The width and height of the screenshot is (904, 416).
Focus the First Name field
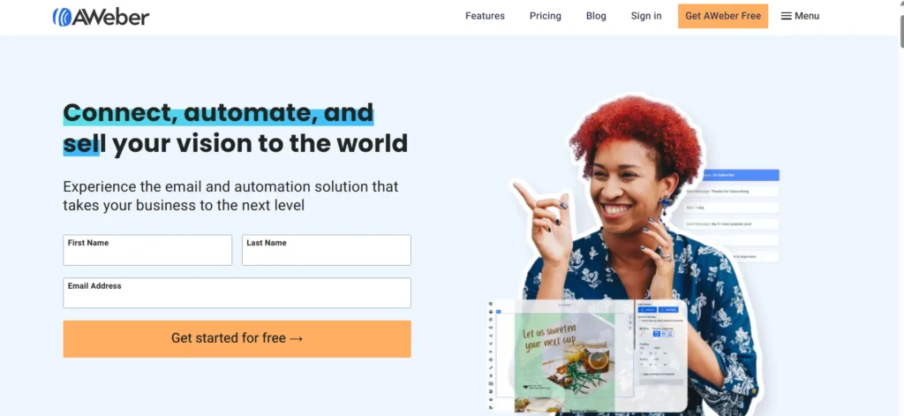point(147,250)
